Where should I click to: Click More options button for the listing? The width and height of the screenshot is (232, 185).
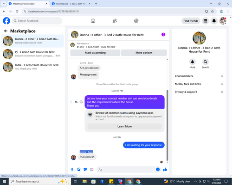[x=144, y=53]
